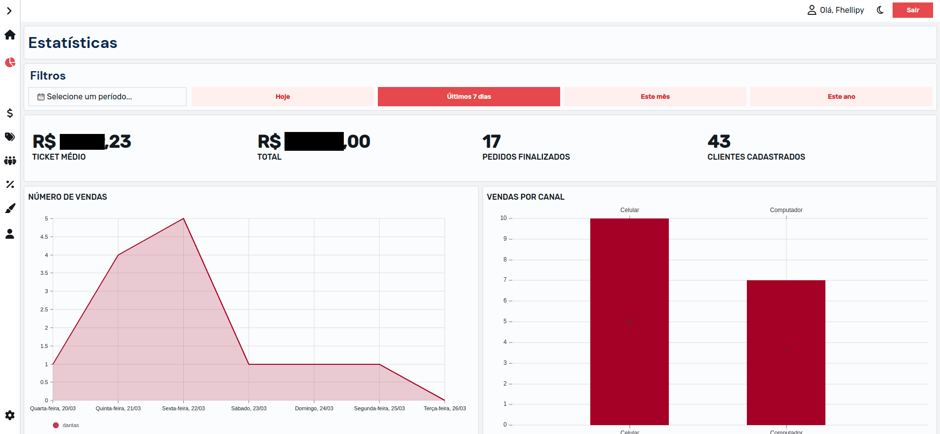This screenshot has width=940, height=434.
Task: Click the Domingo, 24/03 axis label
Action: (314, 408)
